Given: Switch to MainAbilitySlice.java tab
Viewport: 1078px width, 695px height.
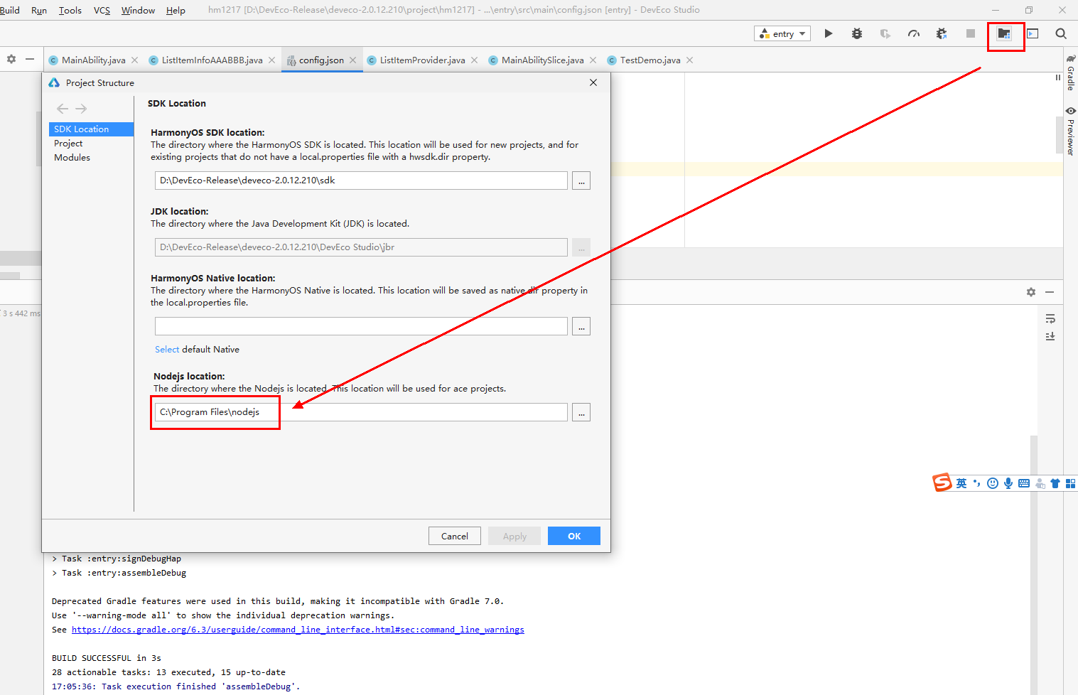Looking at the screenshot, I should [542, 60].
